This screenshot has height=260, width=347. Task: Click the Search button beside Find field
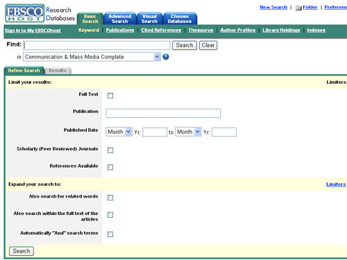(x=185, y=45)
